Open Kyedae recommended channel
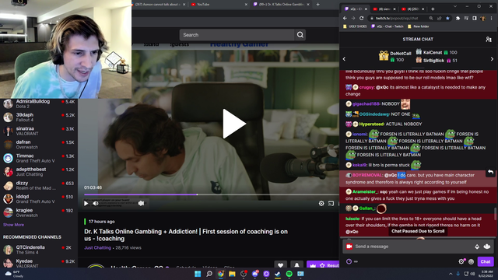The width and height of the screenshot is (498, 280). [x=39, y=263]
